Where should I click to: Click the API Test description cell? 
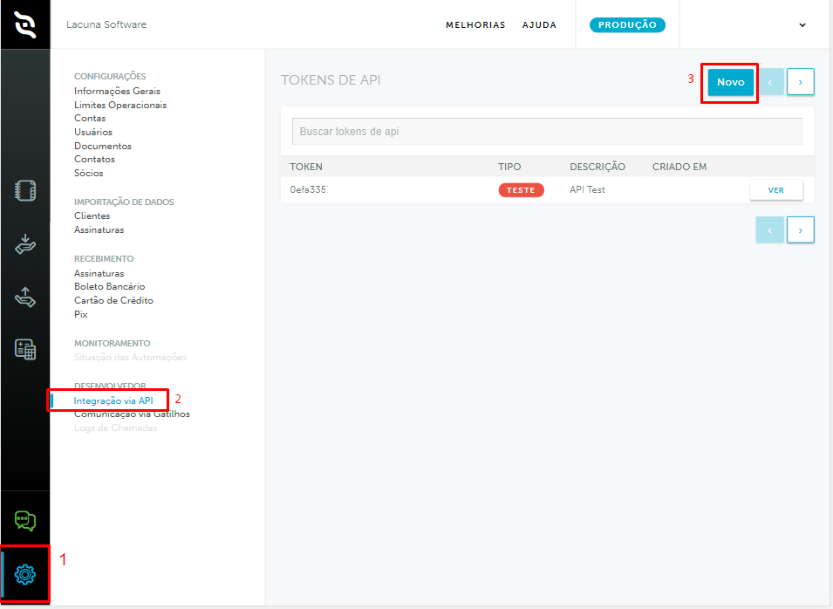click(587, 189)
